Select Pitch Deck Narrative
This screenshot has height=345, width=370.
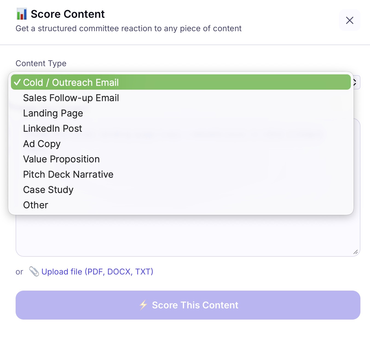pos(68,174)
